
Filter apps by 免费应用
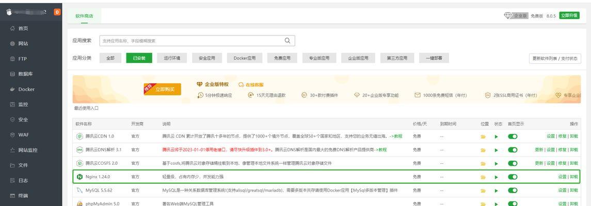(282, 58)
